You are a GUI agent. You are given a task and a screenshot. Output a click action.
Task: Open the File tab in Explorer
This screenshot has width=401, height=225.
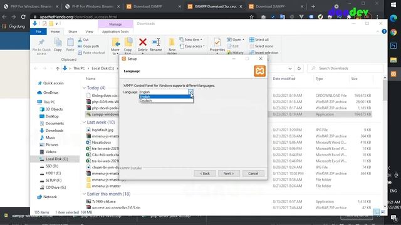click(x=38, y=32)
